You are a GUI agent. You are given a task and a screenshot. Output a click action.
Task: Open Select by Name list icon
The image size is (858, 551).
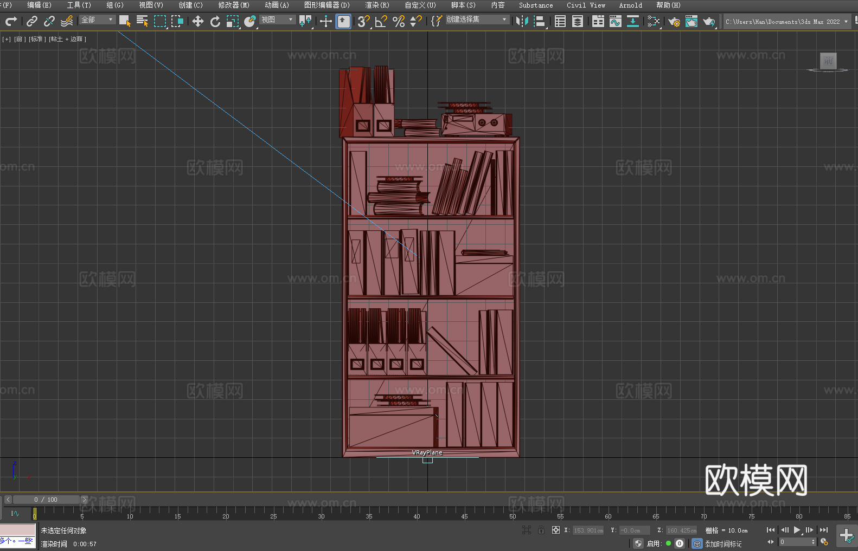(x=142, y=21)
